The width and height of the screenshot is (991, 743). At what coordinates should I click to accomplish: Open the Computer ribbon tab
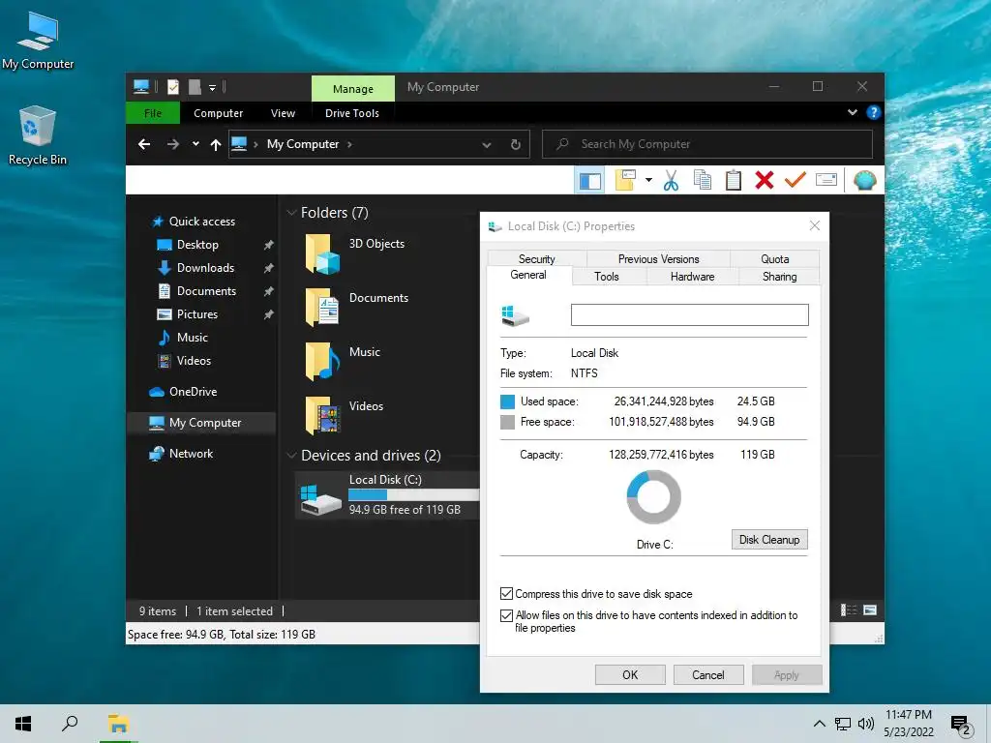[x=218, y=113]
